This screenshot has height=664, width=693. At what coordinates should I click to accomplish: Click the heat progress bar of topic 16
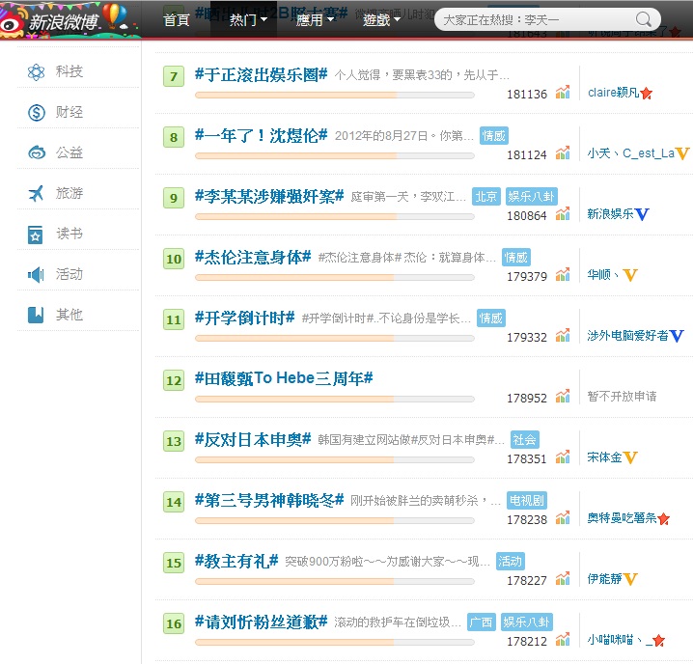[335, 643]
